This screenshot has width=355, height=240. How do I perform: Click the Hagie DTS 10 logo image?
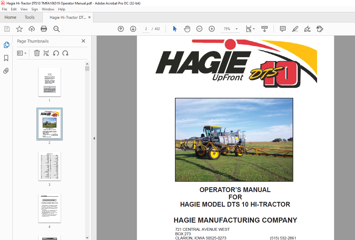click(x=236, y=63)
